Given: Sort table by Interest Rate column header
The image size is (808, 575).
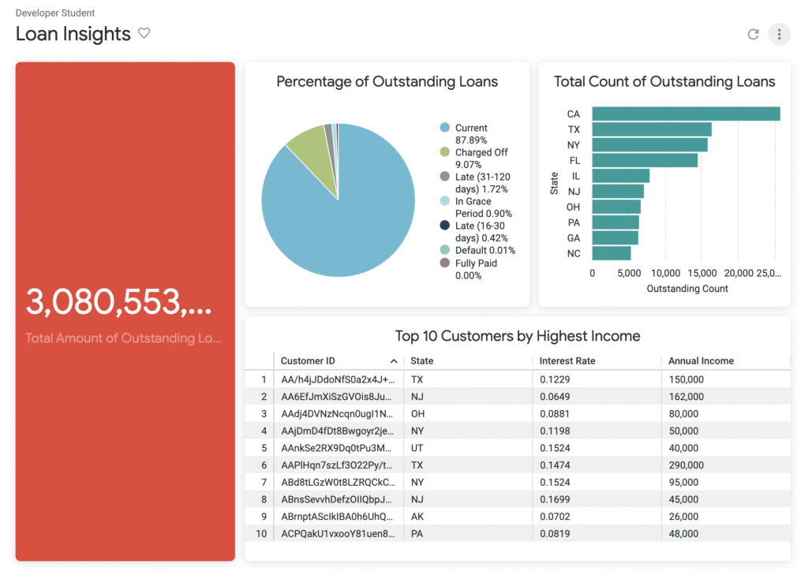Looking at the screenshot, I should point(567,361).
